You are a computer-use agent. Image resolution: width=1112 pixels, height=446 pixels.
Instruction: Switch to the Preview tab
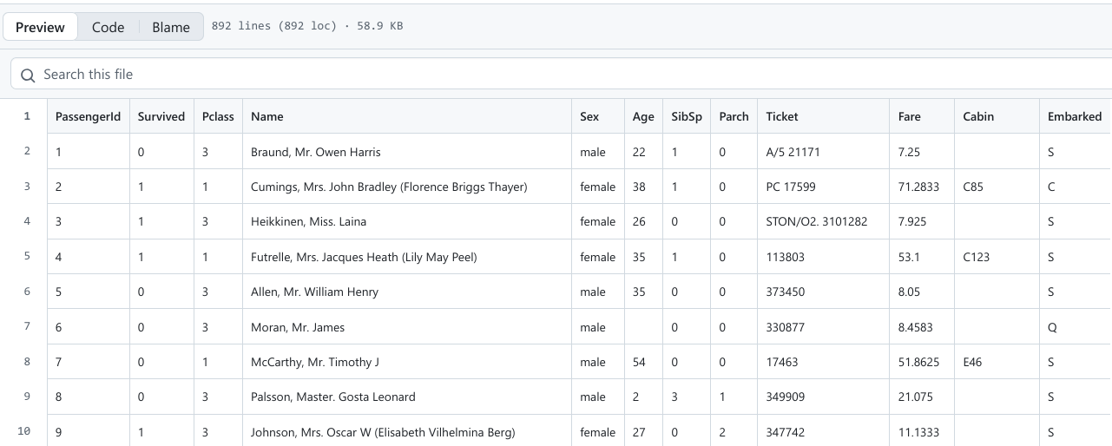(x=40, y=27)
